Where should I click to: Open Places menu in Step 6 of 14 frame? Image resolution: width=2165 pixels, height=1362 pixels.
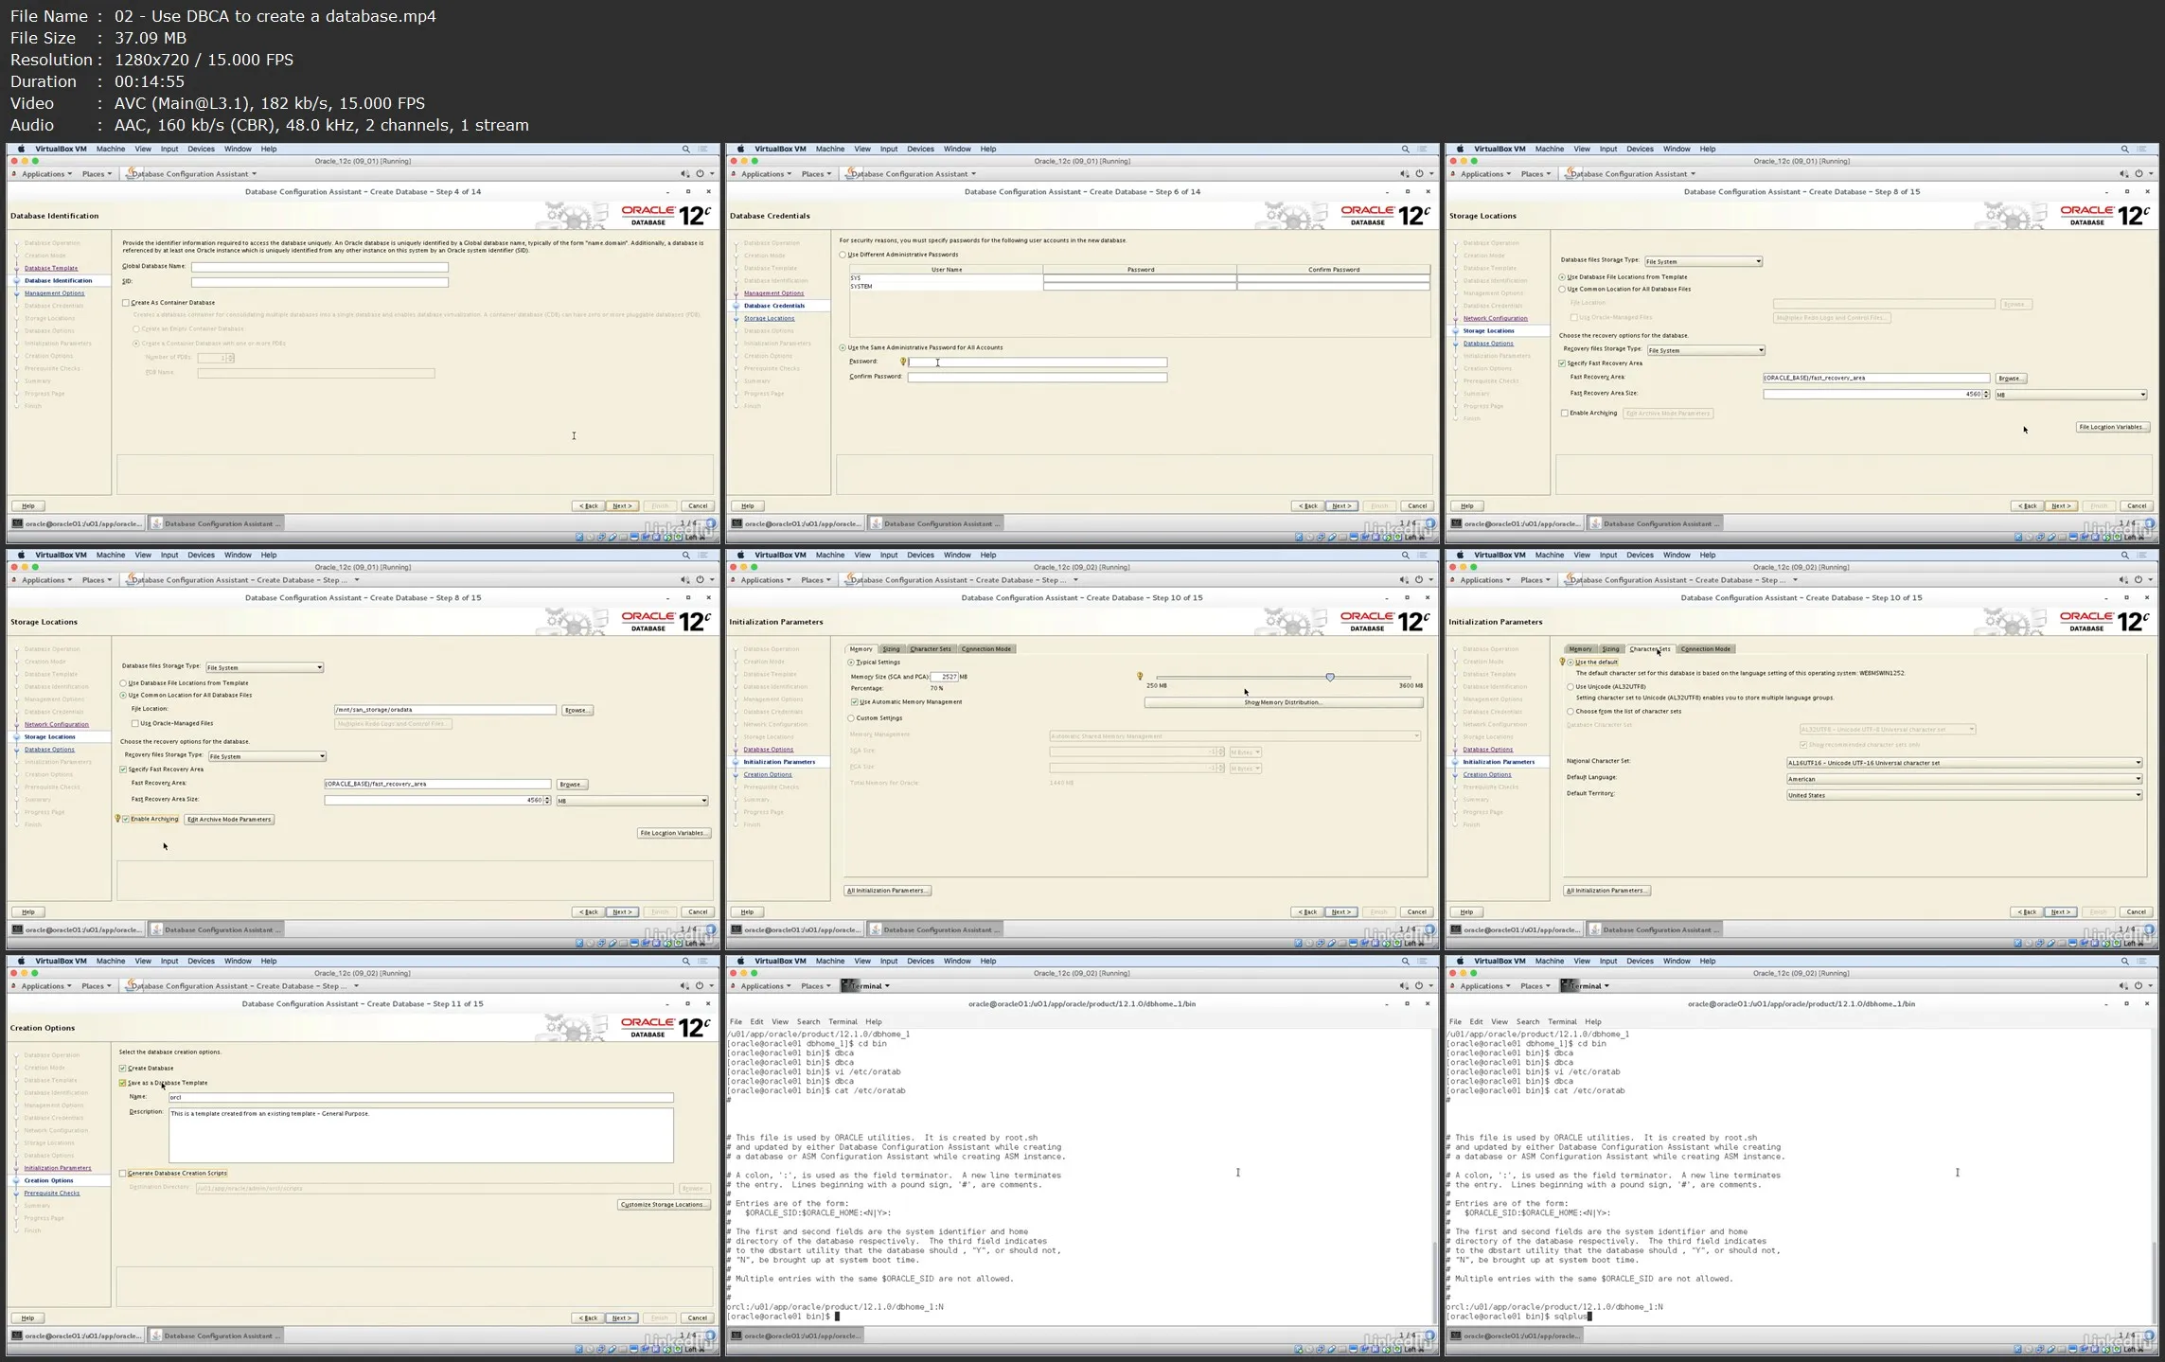pos(816,174)
